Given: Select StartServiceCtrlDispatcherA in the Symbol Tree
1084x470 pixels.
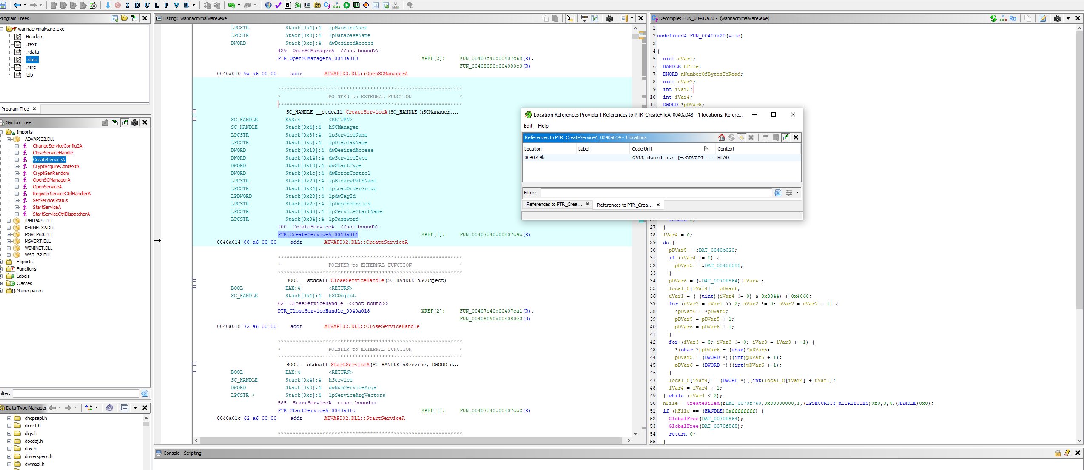Looking at the screenshot, I should pos(61,214).
